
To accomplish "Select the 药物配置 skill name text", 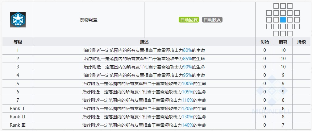I will (89, 20).
